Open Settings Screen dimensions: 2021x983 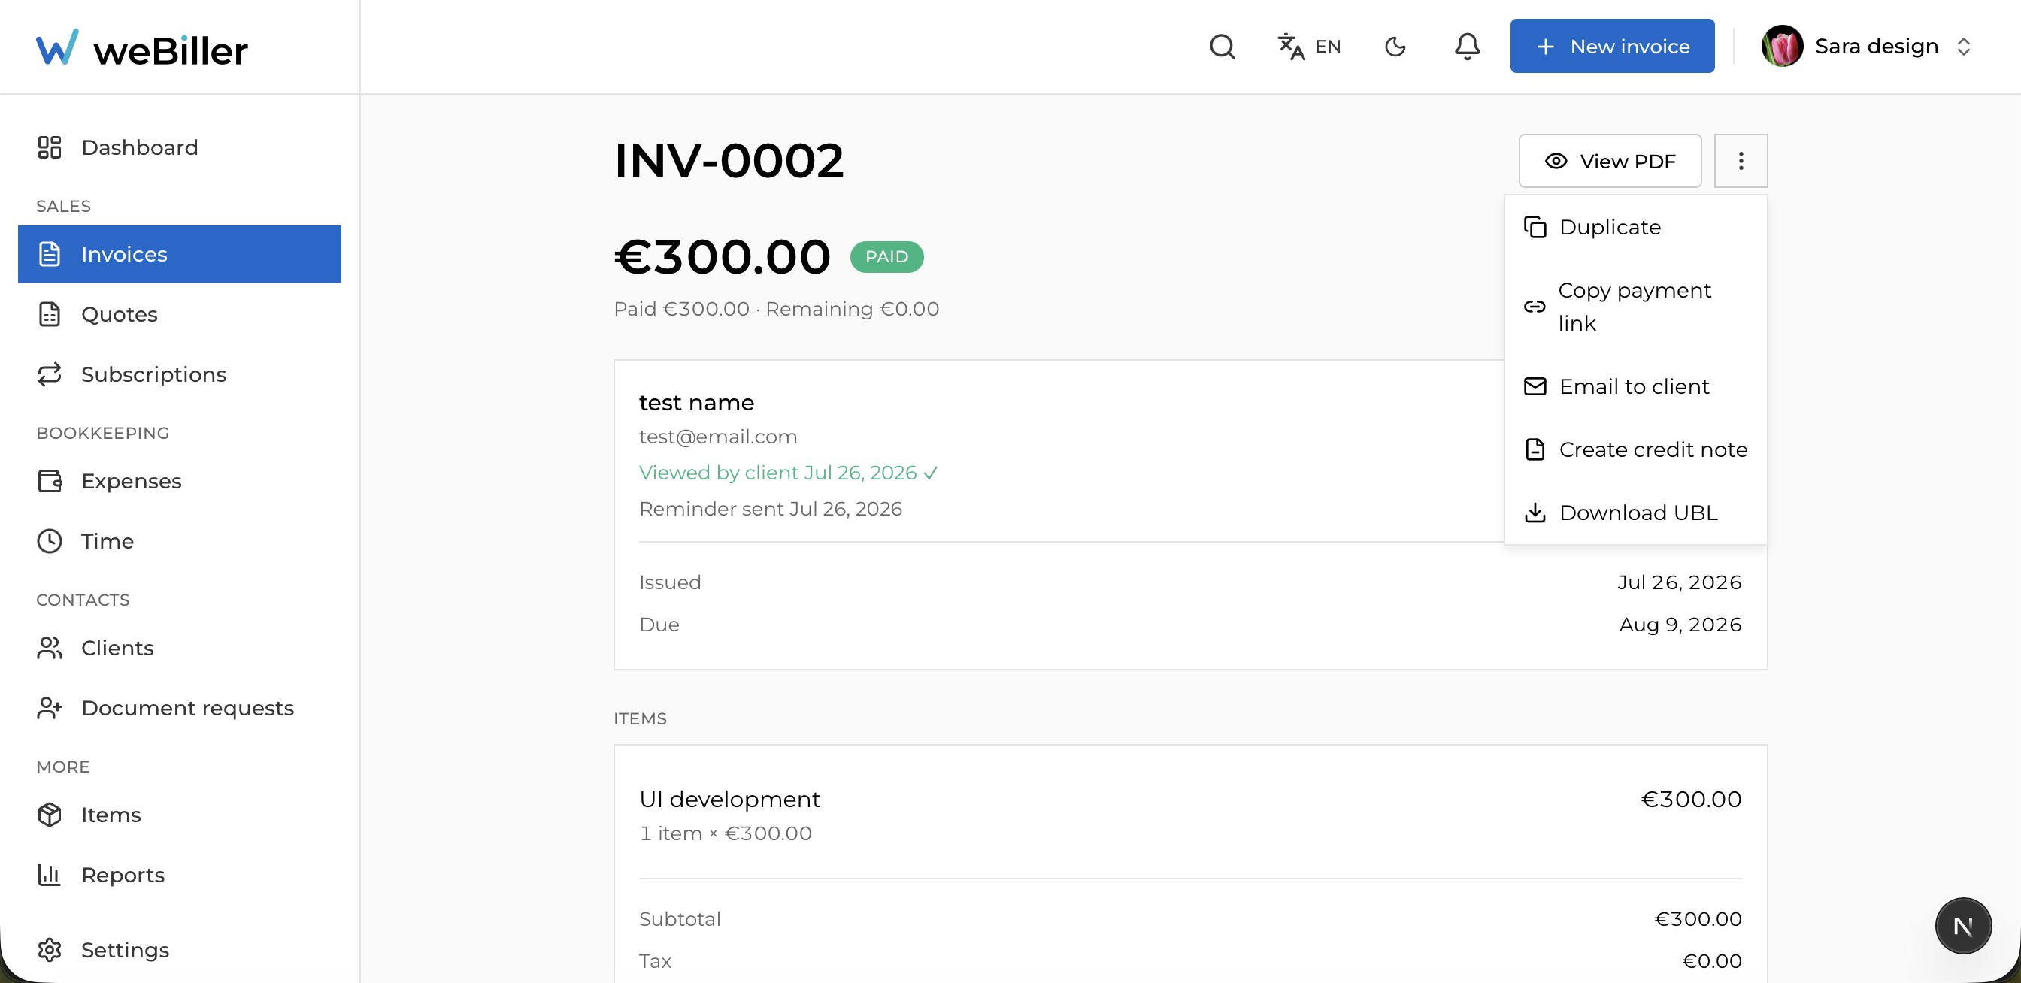pos(180,949)
